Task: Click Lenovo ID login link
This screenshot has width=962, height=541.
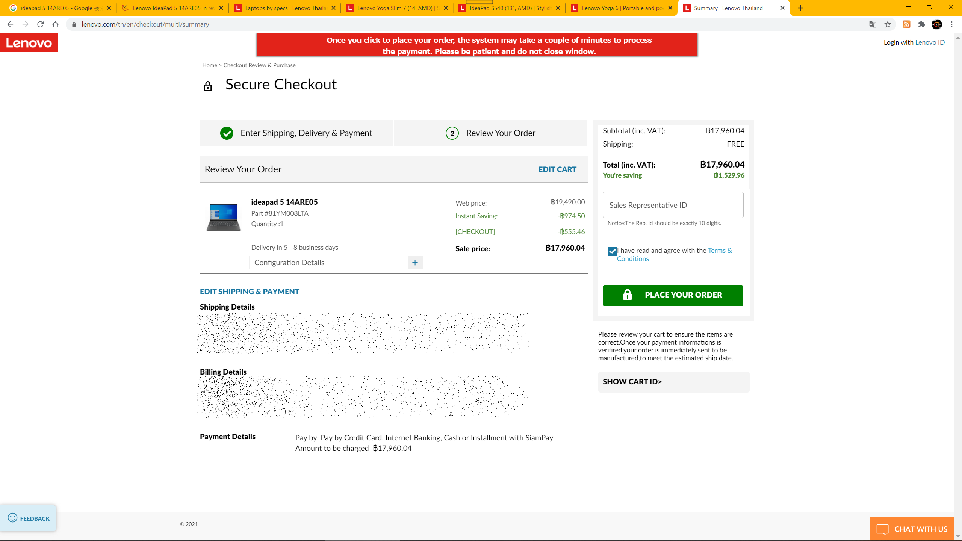Action: [x=930, y=42]
